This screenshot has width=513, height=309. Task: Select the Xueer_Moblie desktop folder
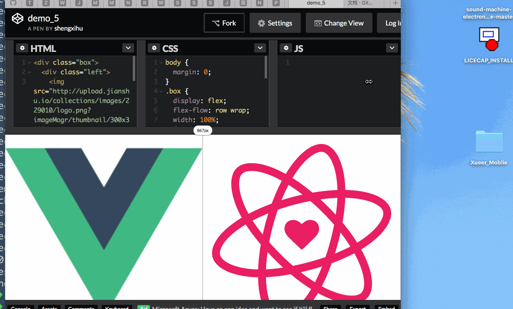tap(489, 148)
